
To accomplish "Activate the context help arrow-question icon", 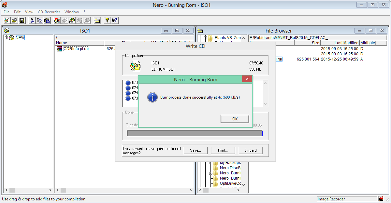I will point(114,20).
